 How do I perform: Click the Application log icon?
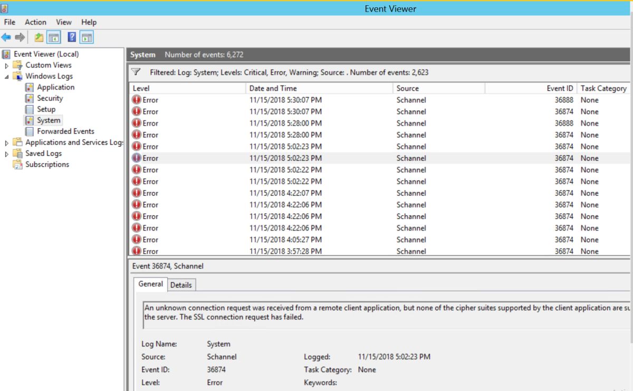click(30, 88)
